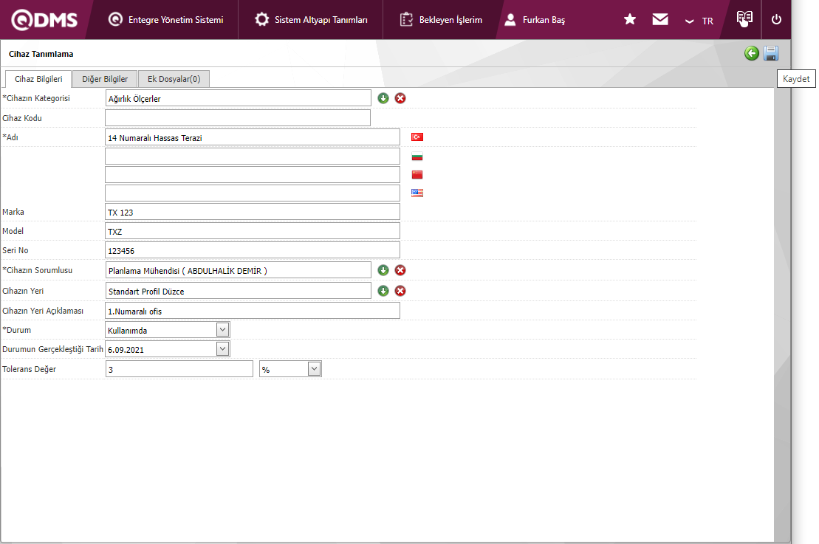Click the Adı field with 14 Numaralı Hassas Terazi
Viewport: 819px width, 544px height.
pyautogui.click(x=253, y=137)
